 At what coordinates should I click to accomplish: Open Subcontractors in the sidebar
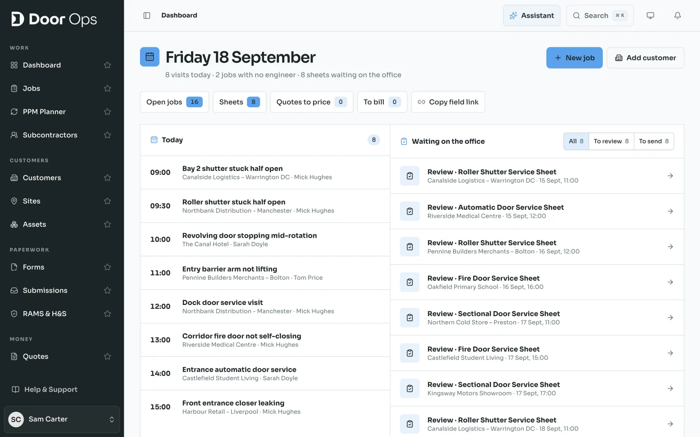click(x=50, y=135)
